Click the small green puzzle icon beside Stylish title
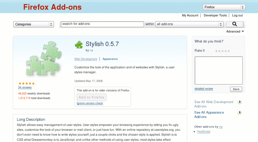The width and height of the screenshot is (258, 142). (x=79, y=45)
